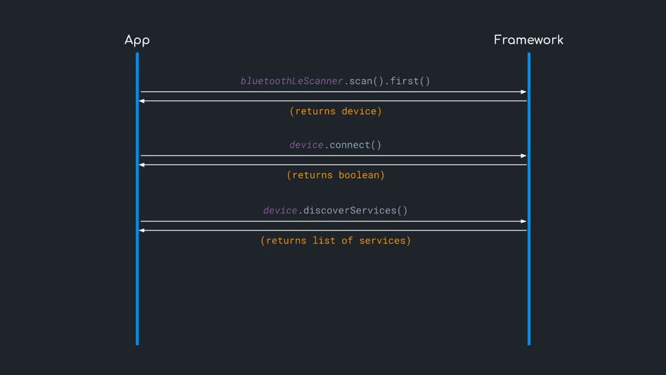The height and width of the screenshot is (375, 666).
Task: Select the orange (returns device) text
Action: coord(335,111)
